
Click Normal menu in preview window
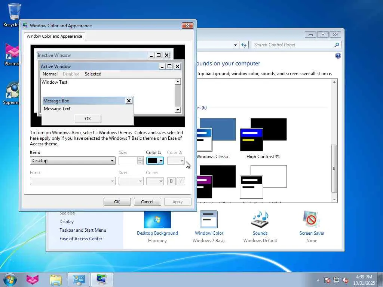50,74
